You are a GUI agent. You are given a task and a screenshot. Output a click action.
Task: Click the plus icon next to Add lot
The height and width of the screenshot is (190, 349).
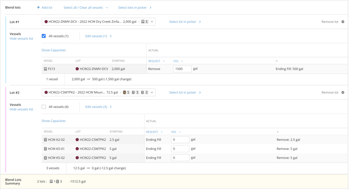pyautogui.click(x=38, y=7)
